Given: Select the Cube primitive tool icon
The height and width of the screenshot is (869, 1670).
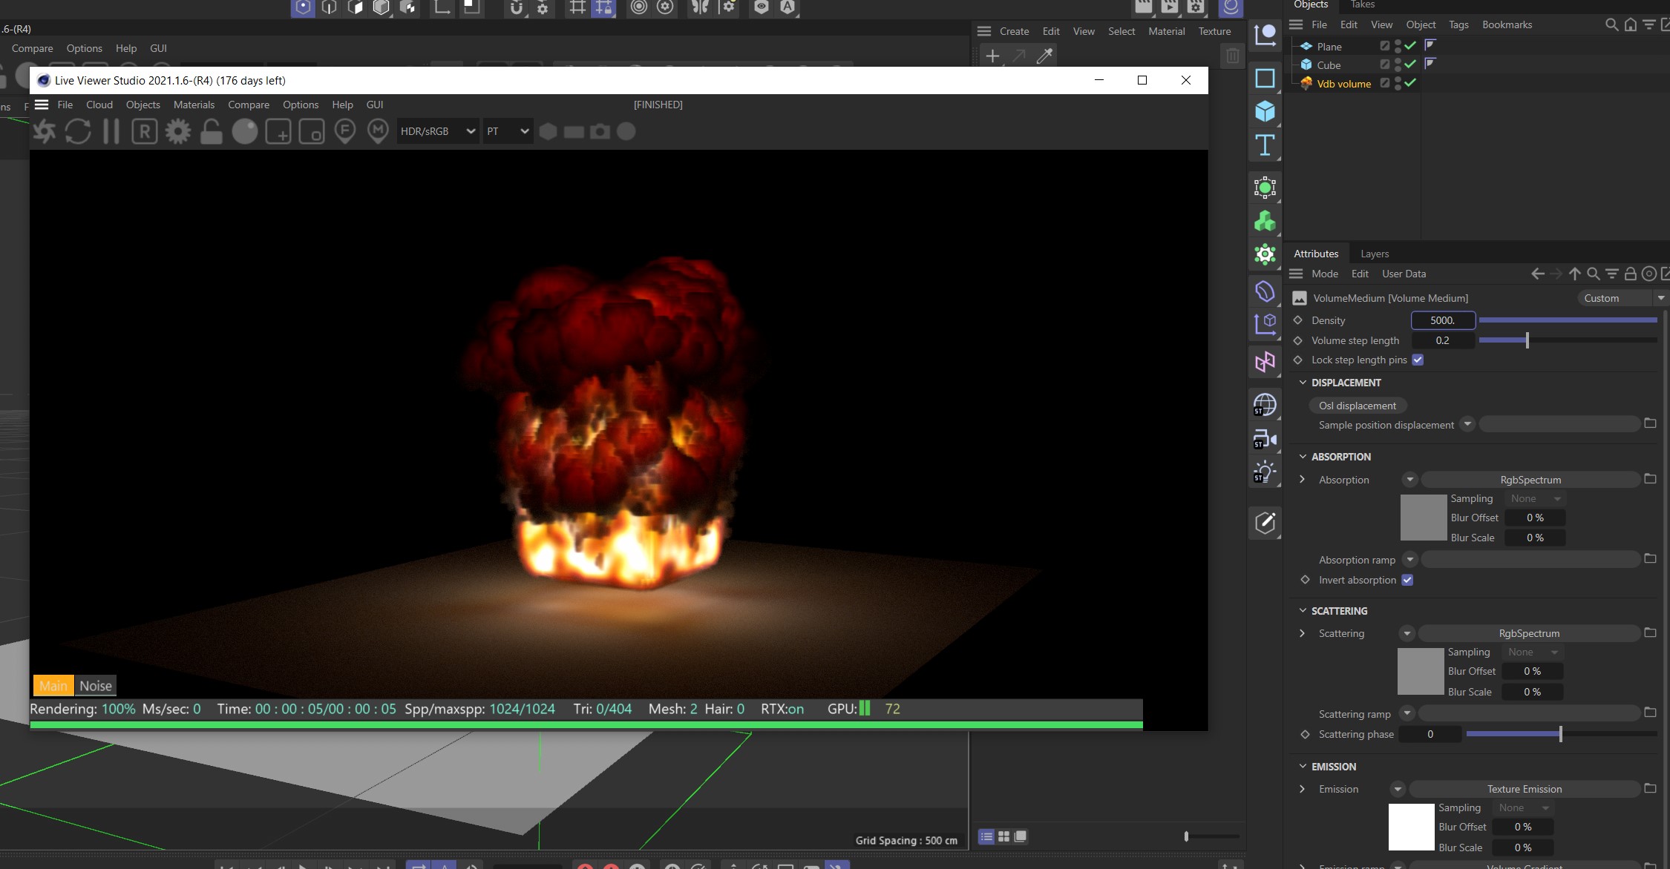Looking at the screenshot, I should [1265, 111].
